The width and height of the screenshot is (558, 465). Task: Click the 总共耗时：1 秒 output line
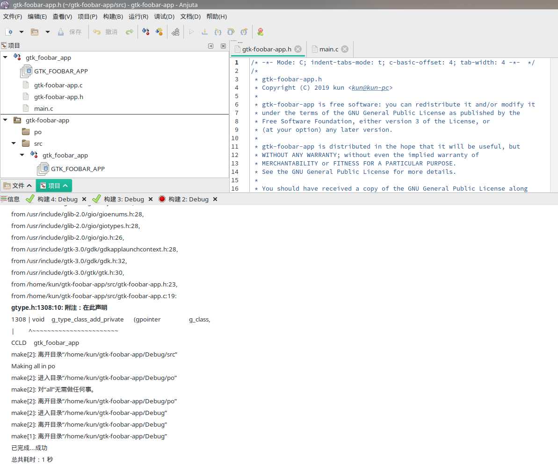pyautogui.click(x=32, y=460)
